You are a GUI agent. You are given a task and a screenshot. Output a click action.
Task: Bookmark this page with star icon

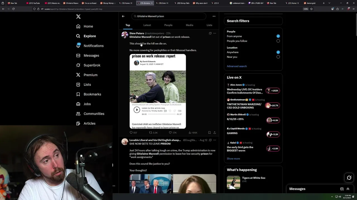coord(311,9)
